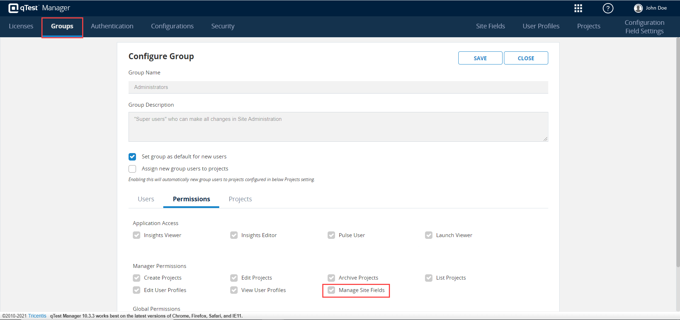Click the help question mark icon

(x=608, y=8)
